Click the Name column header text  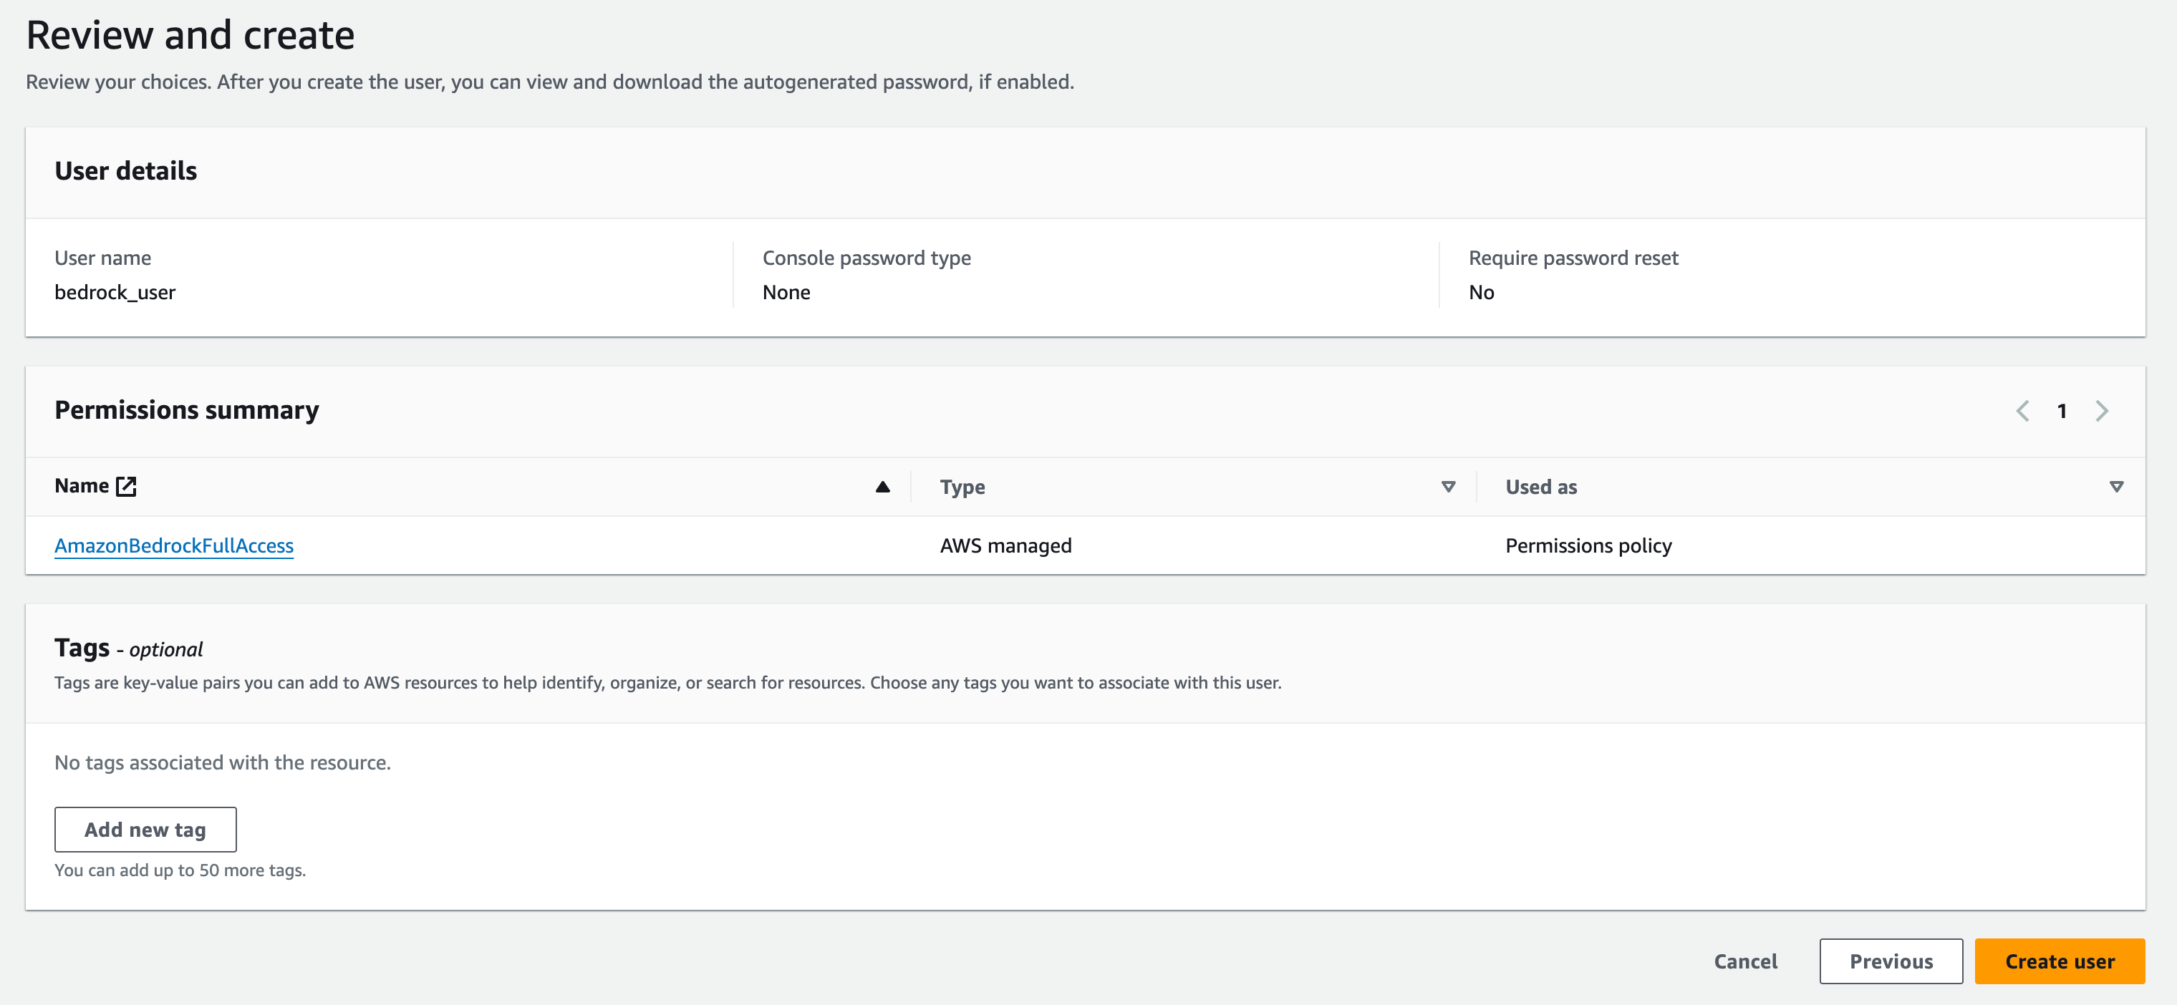[81, 485]
